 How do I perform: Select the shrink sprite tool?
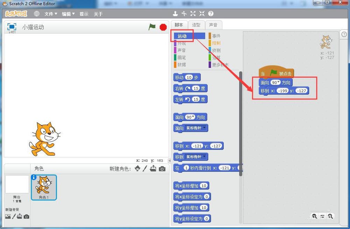click(x=201, y=14)
